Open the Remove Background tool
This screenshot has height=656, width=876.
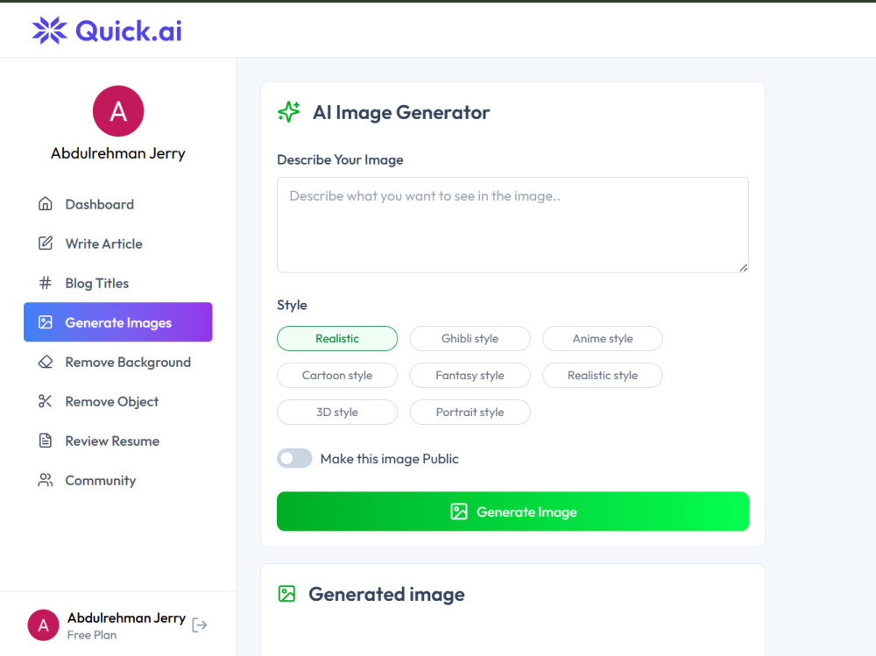[x=118, y=362]
